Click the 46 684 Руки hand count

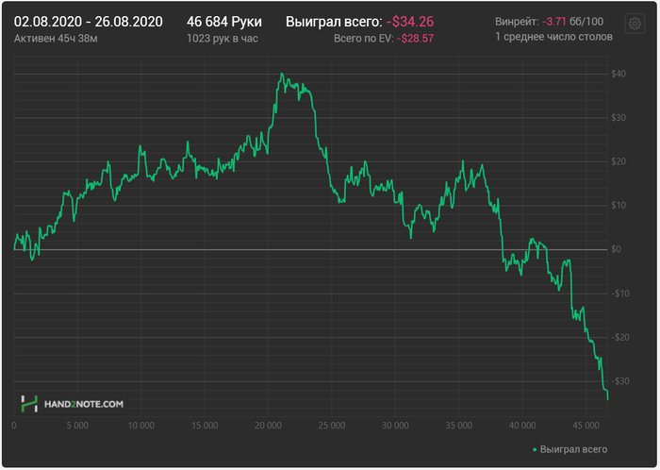224,22
